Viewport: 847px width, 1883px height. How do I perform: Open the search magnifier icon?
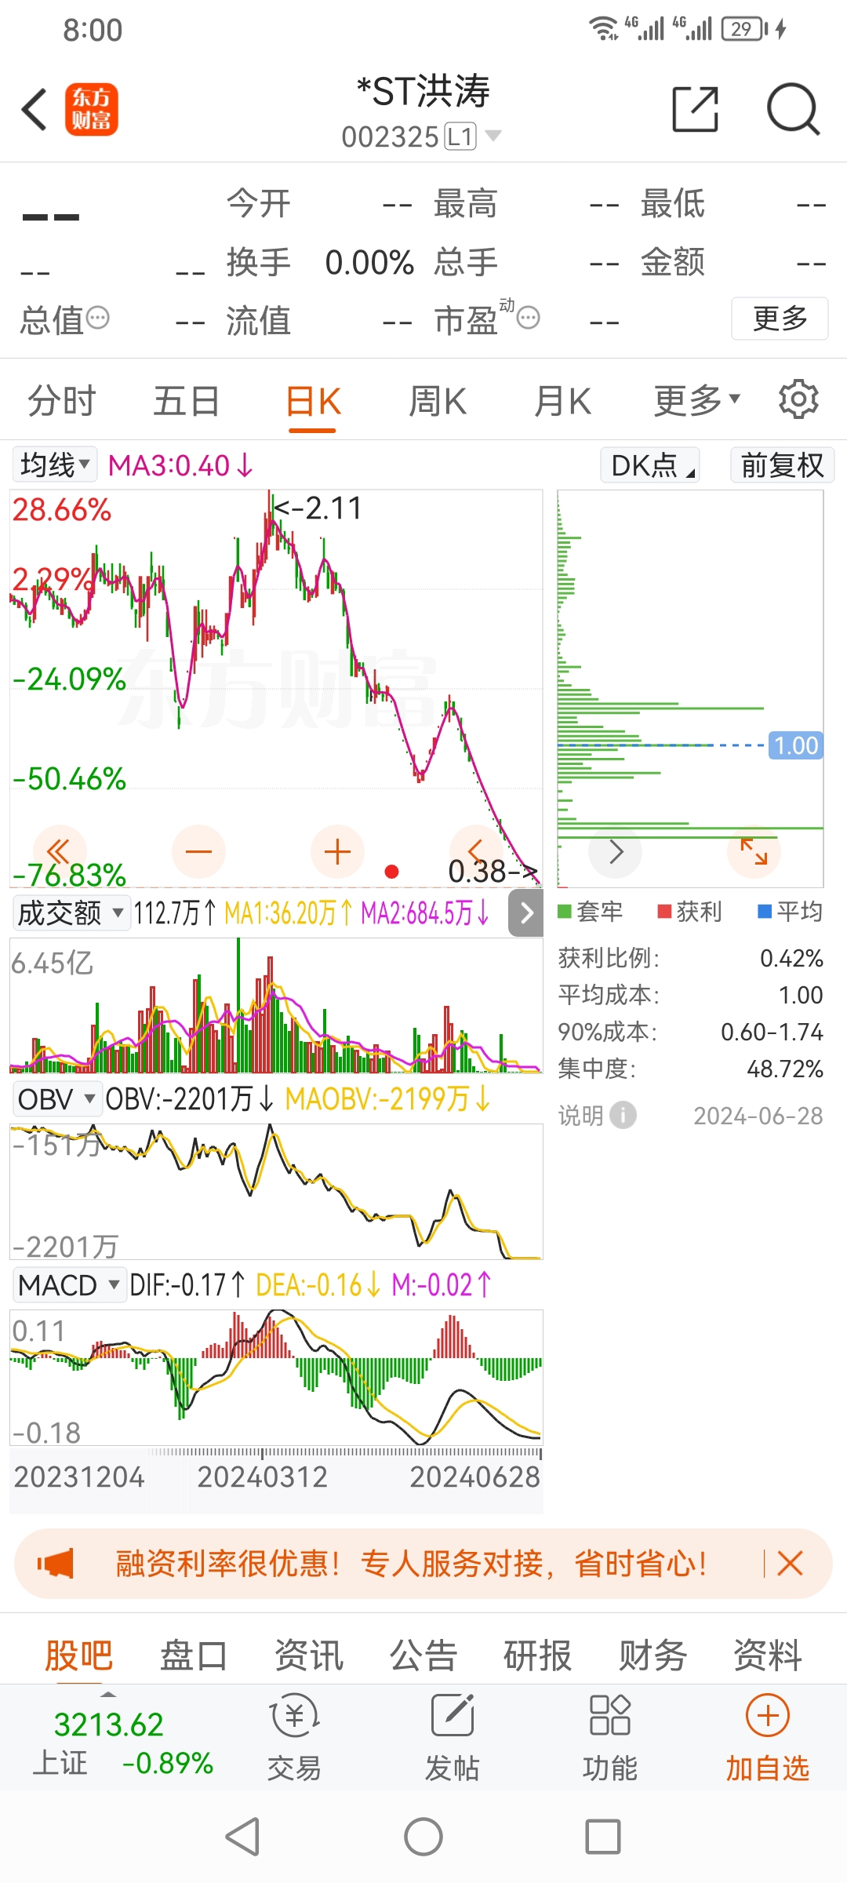[793, 109]
